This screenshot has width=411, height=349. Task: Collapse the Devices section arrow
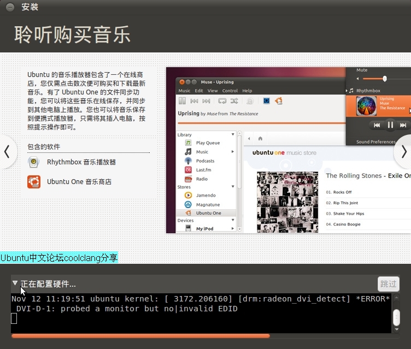click(233, 220)
